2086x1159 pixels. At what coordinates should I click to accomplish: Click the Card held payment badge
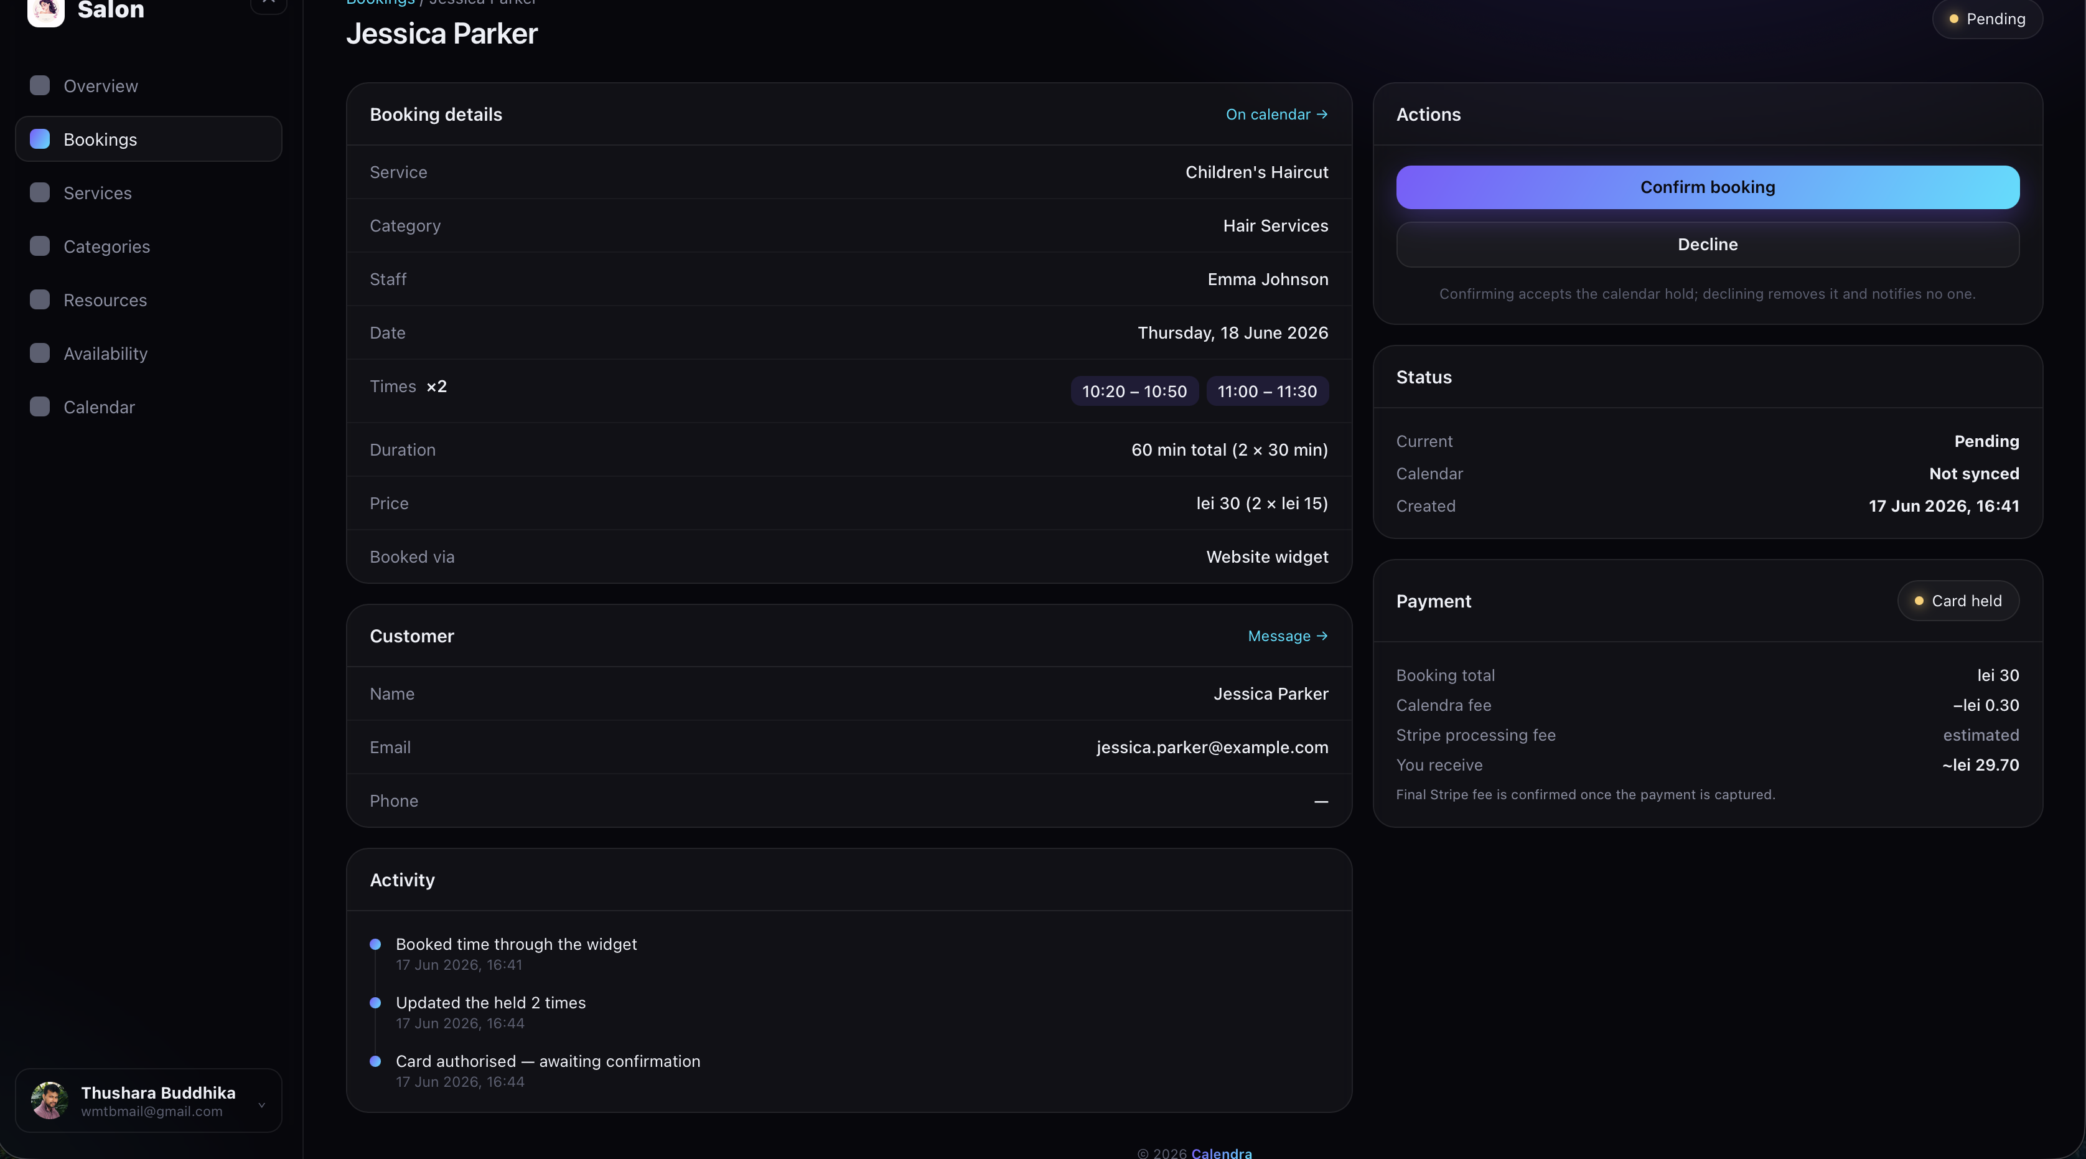[x=1958, y=601]
